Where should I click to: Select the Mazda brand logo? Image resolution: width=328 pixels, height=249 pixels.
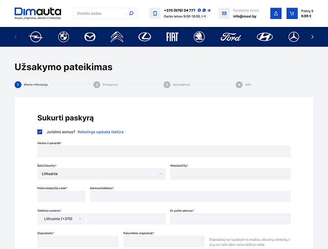click(90, 37)
